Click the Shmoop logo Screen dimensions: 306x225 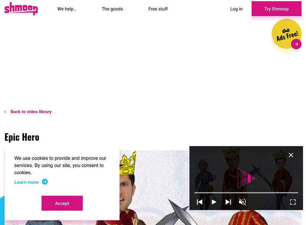pyautogui.click(x=21, y=8)
